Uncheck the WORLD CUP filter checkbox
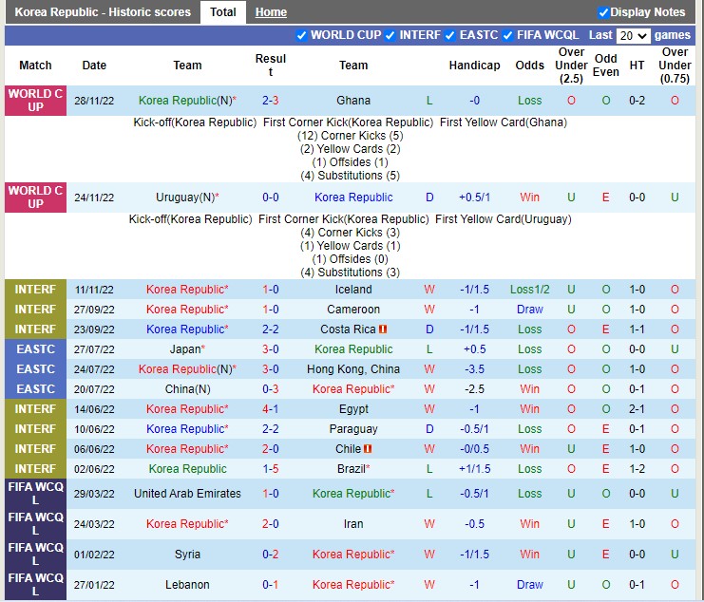Viewport: 704px width, 602px height. (x=302, y=35)
